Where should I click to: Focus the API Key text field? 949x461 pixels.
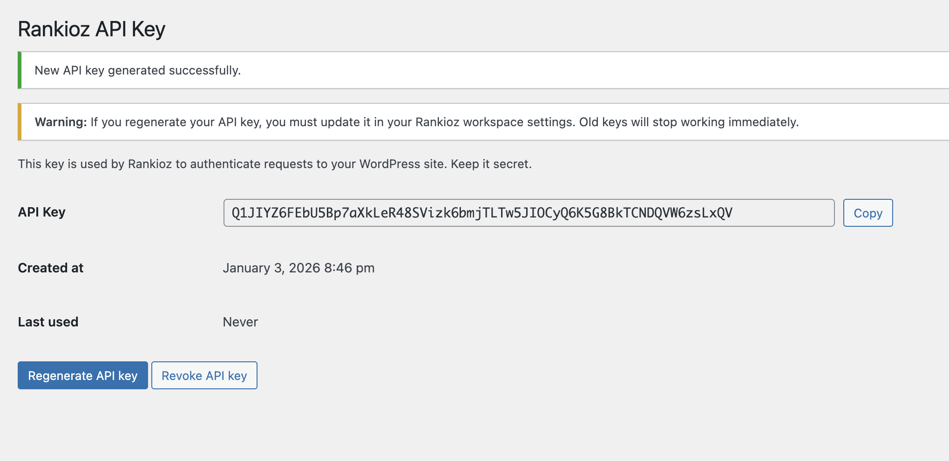point(528,213)
